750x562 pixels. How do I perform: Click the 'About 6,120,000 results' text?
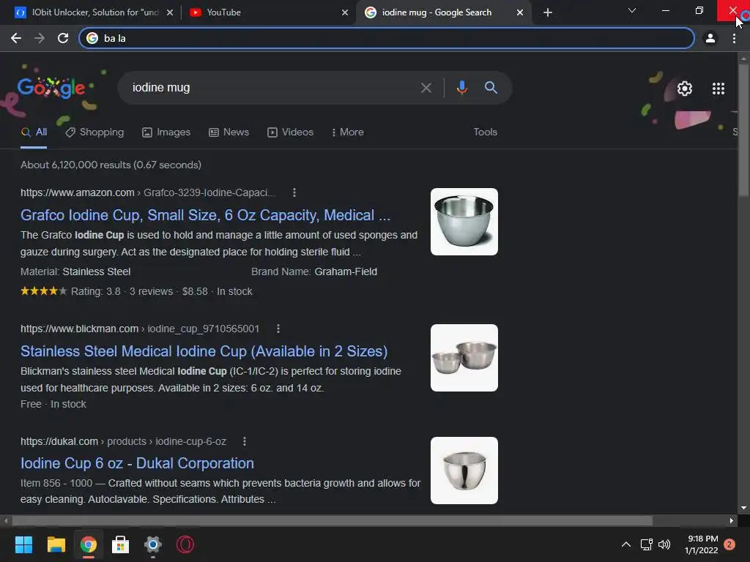tap(111, 165)
